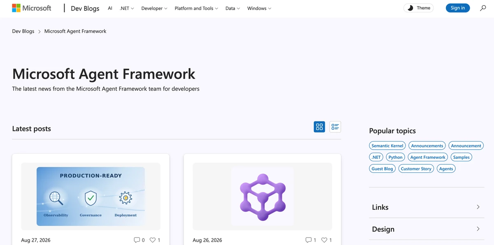Select the Customer Story topic tag
The image size is (494, 245).
pos(416,169)
